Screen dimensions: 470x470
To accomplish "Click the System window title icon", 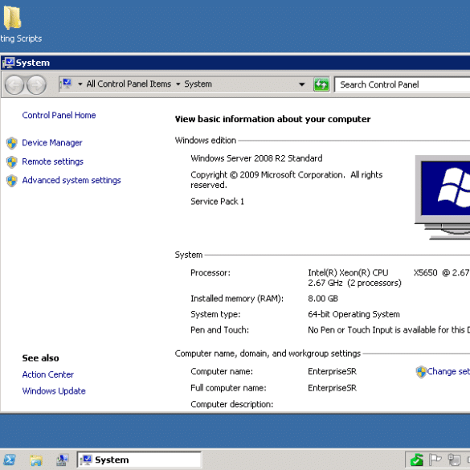I will (8, 63).
